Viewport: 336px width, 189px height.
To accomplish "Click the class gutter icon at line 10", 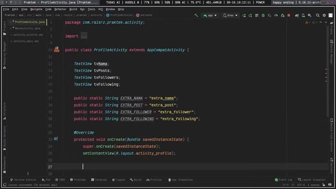I will 57,50.
